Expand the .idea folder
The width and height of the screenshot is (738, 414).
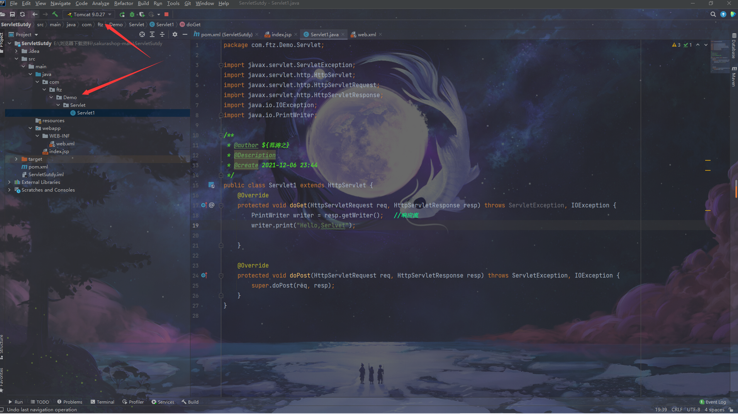pos(16,51)
